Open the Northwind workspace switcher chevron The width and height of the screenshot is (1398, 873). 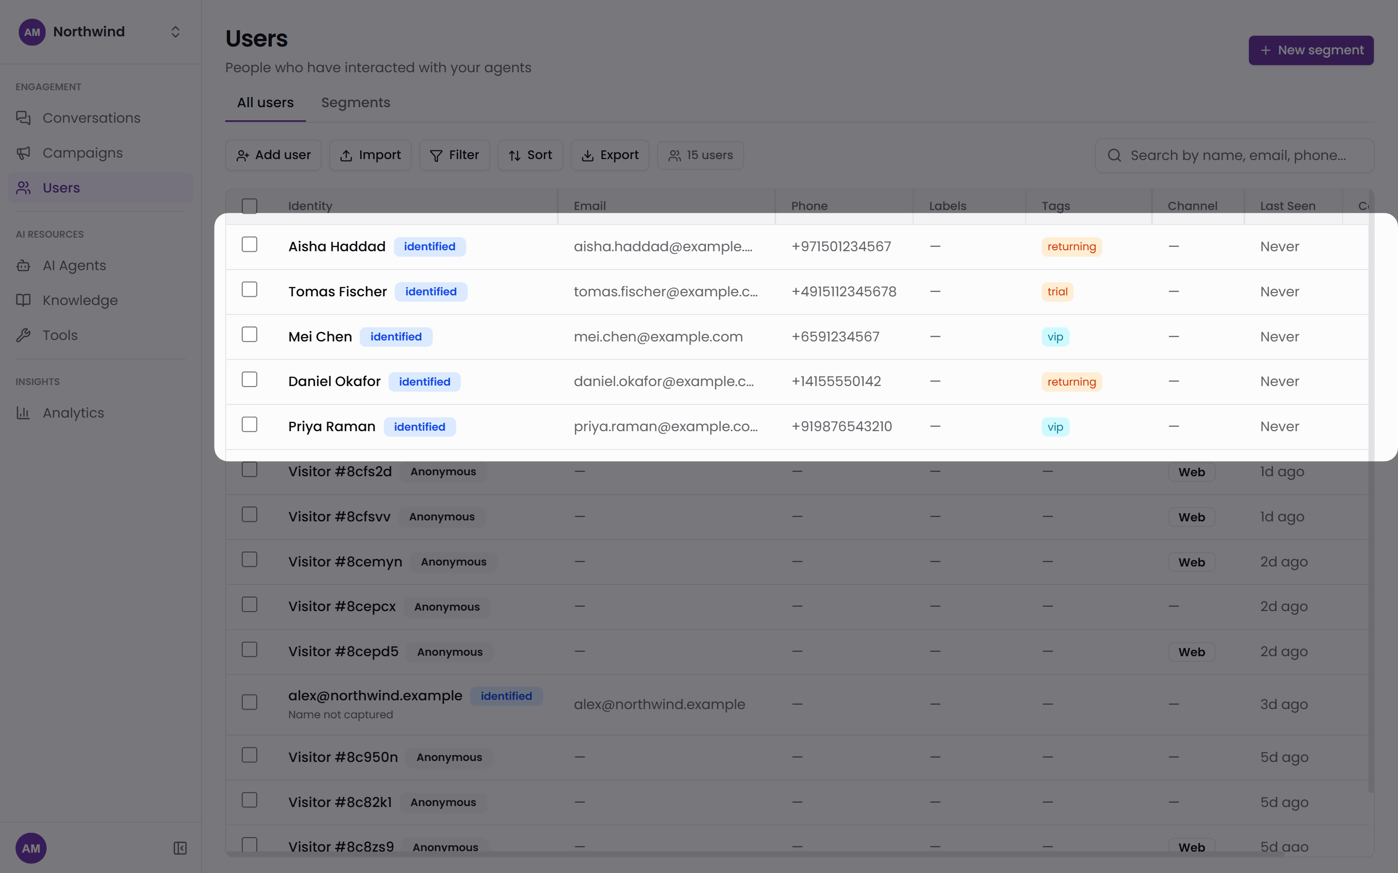(x=175, y=32)
